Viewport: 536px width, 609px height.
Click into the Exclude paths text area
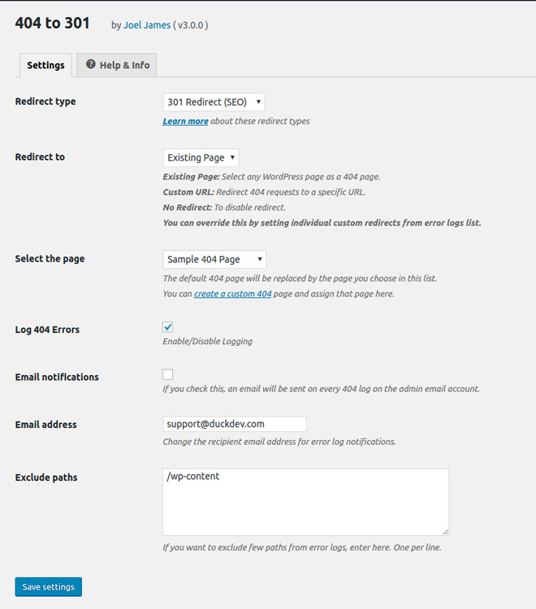click(305, 502)
